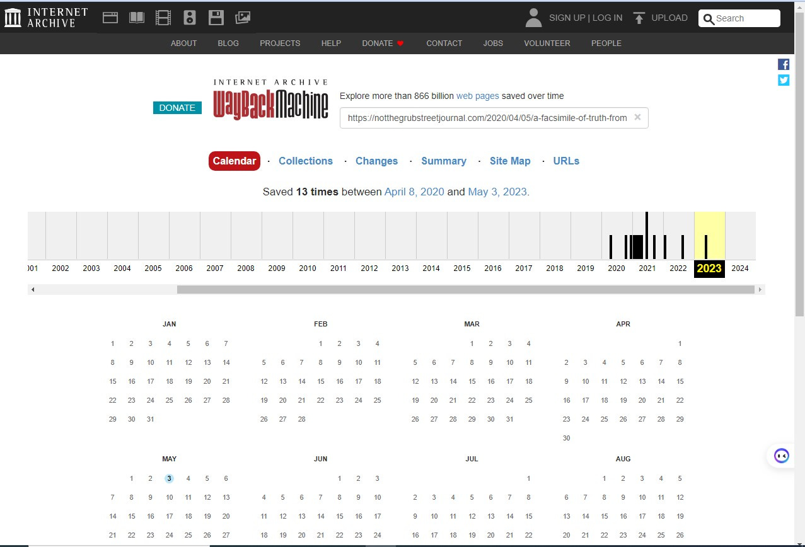Open the PEOPLE menu item
Image resolution: width=805 pixels, height=547 pixels.
[x=606, y=43]
